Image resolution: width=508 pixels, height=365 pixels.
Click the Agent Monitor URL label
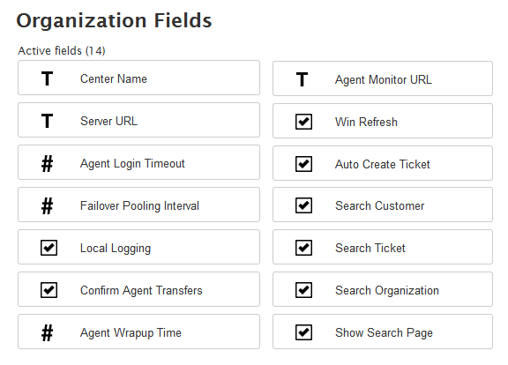384,80
